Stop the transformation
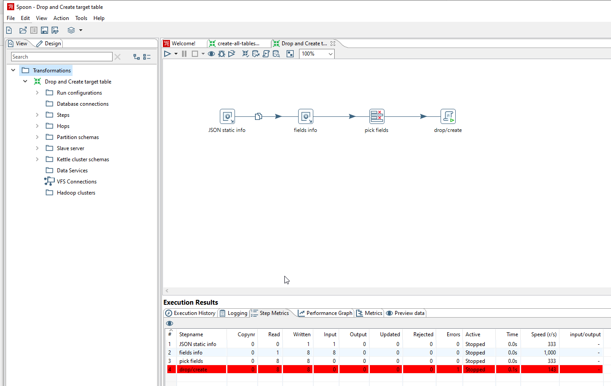This screenshot has height=386, width=611. [x=194, y=53]
